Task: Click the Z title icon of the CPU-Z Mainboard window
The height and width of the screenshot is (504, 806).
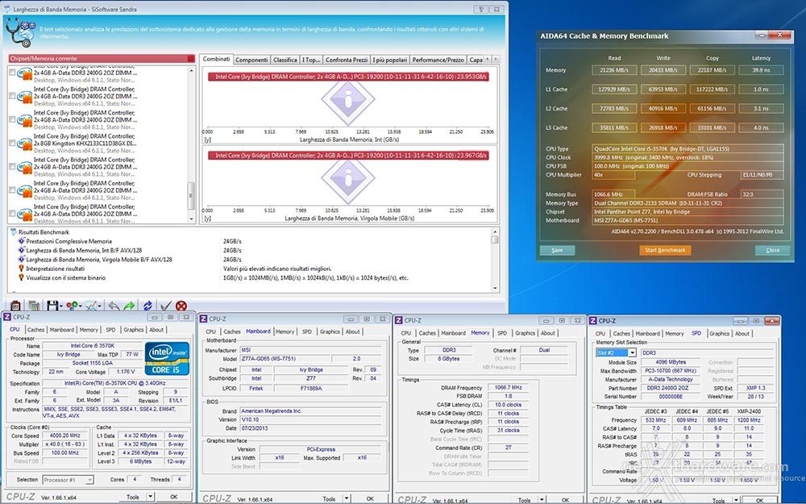Action: tap(203, 319)
